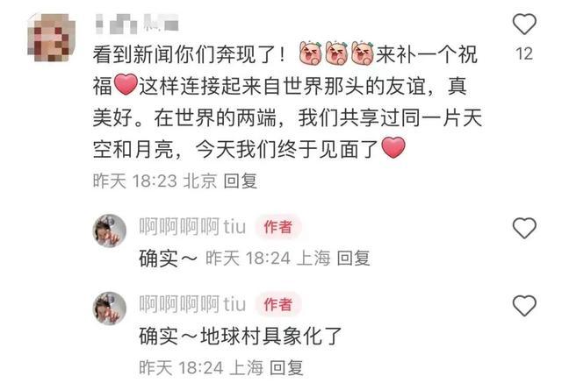
Task: Click the 作者 badge on the second reply
Action: point(278,304)
